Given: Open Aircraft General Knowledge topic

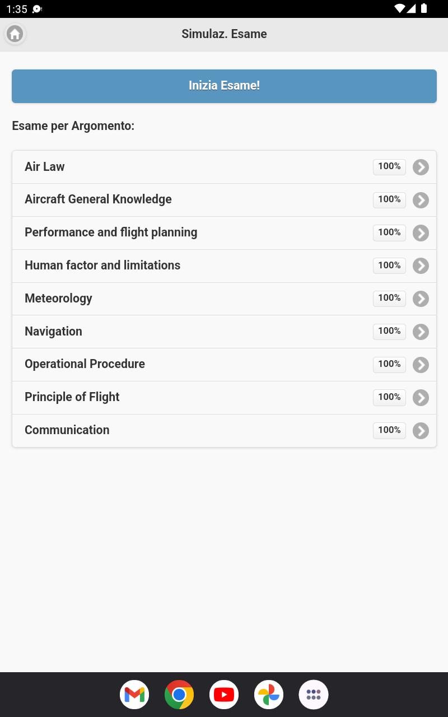Looking at the screenshot, I should point(224,200).
